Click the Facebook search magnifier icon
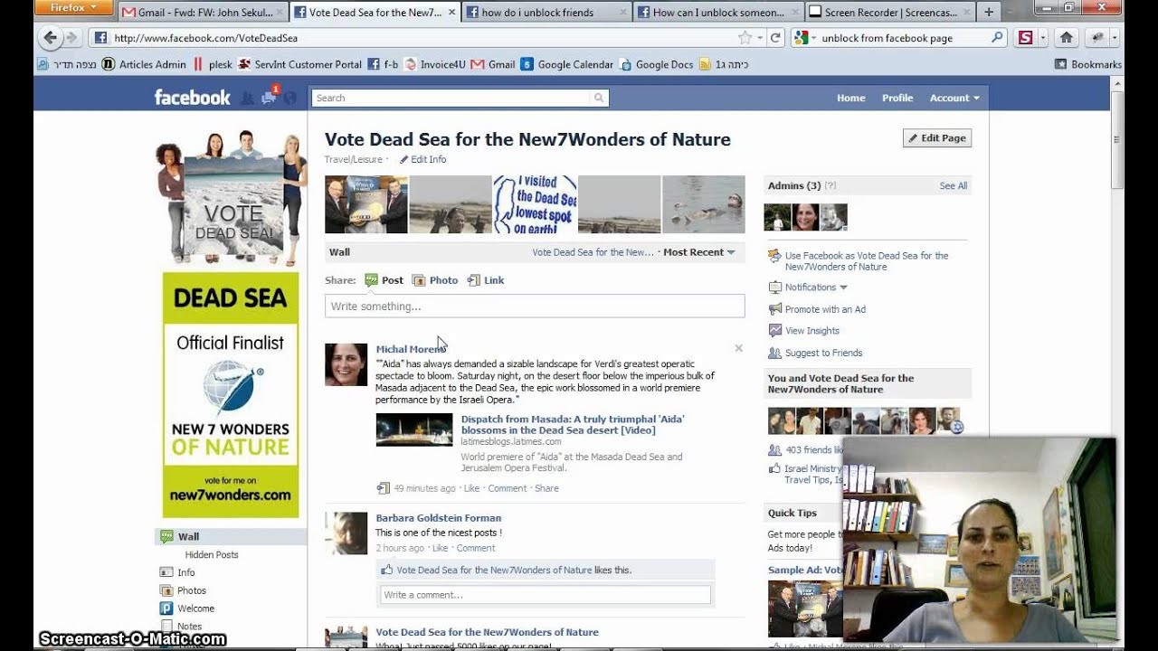 (x=598, y=98)
